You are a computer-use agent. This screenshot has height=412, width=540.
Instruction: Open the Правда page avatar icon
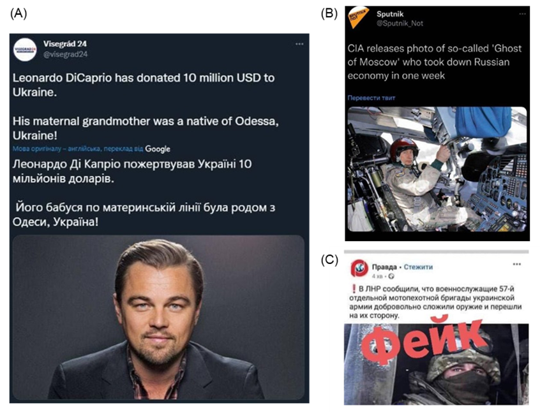point(359,269)
